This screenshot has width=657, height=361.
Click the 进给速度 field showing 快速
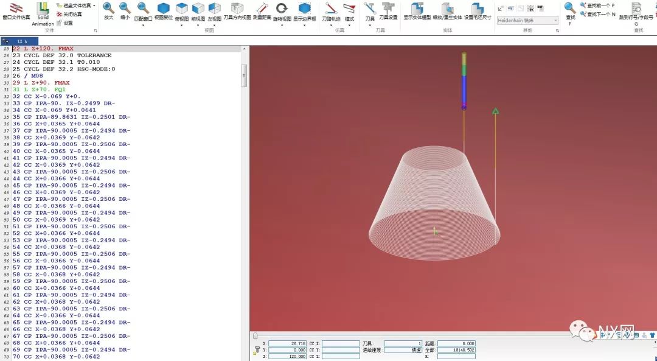(403, 350)
